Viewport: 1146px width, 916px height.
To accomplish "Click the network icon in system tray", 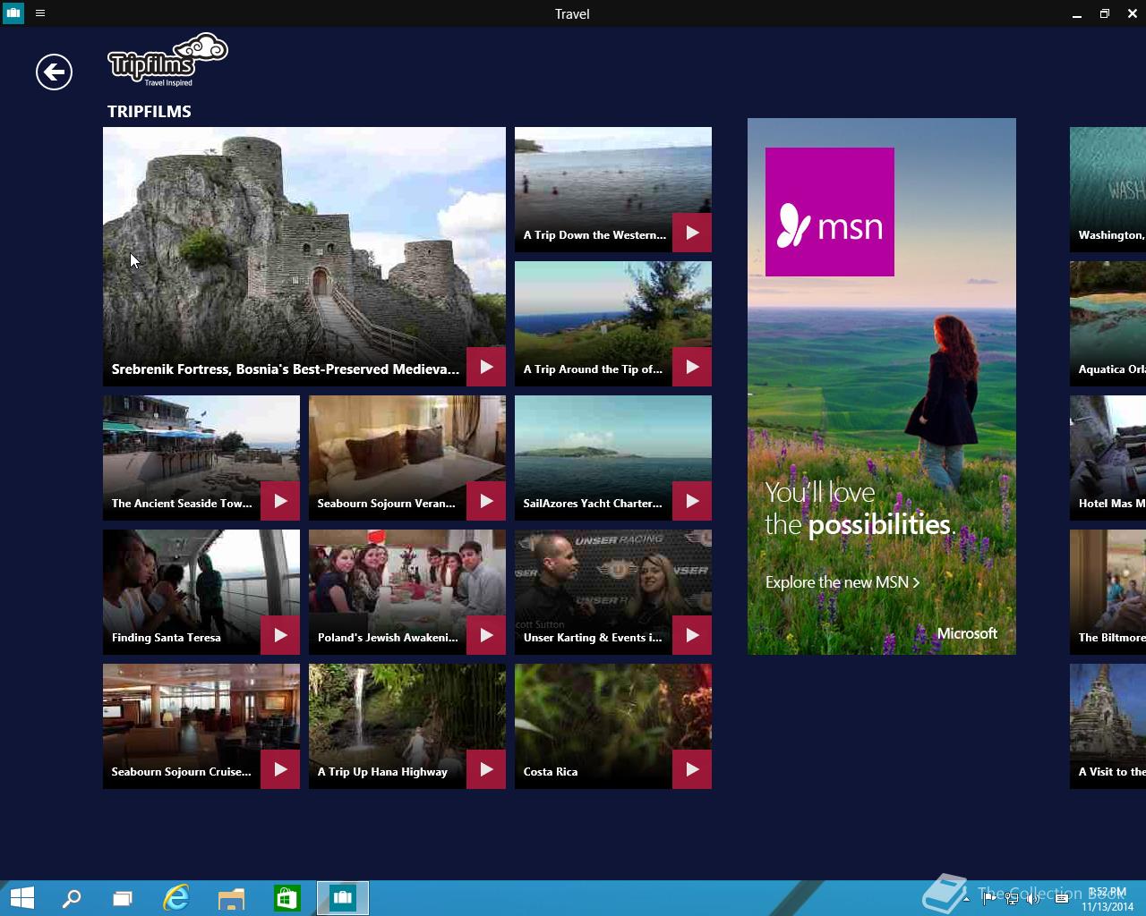I will (x=1011, y=898).
